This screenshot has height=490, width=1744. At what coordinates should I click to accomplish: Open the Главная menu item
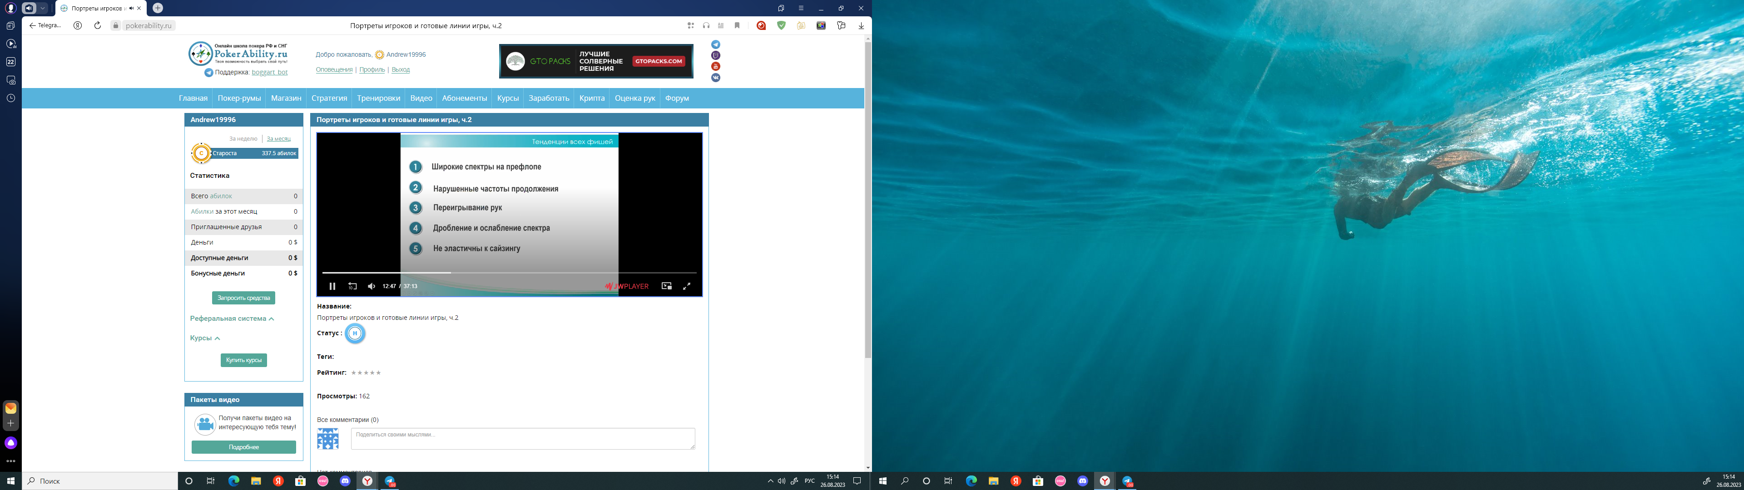coord(193,98)
